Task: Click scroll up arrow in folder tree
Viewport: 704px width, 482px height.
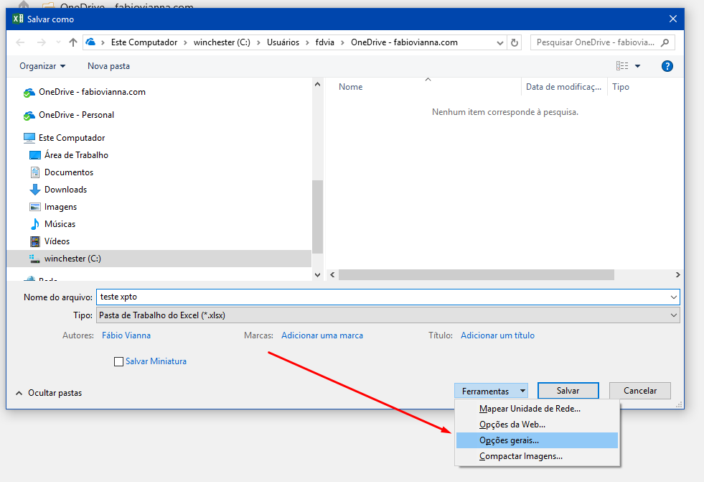Action: (x=317, y=84)
